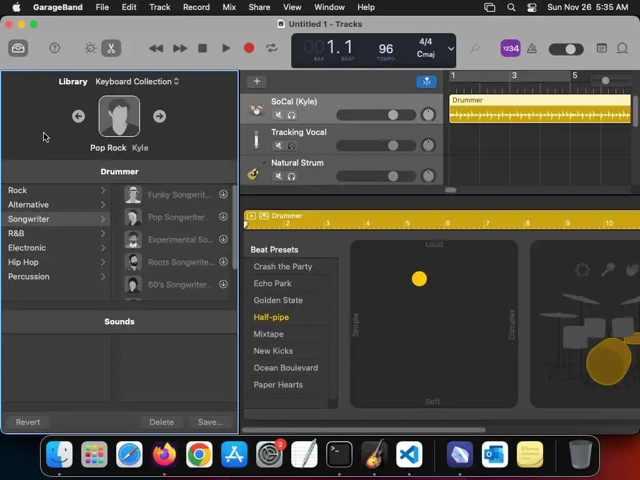This screenshot has height=480, width=640.
Task: Open the Mix menu
Action: click(x=229, y=7)
